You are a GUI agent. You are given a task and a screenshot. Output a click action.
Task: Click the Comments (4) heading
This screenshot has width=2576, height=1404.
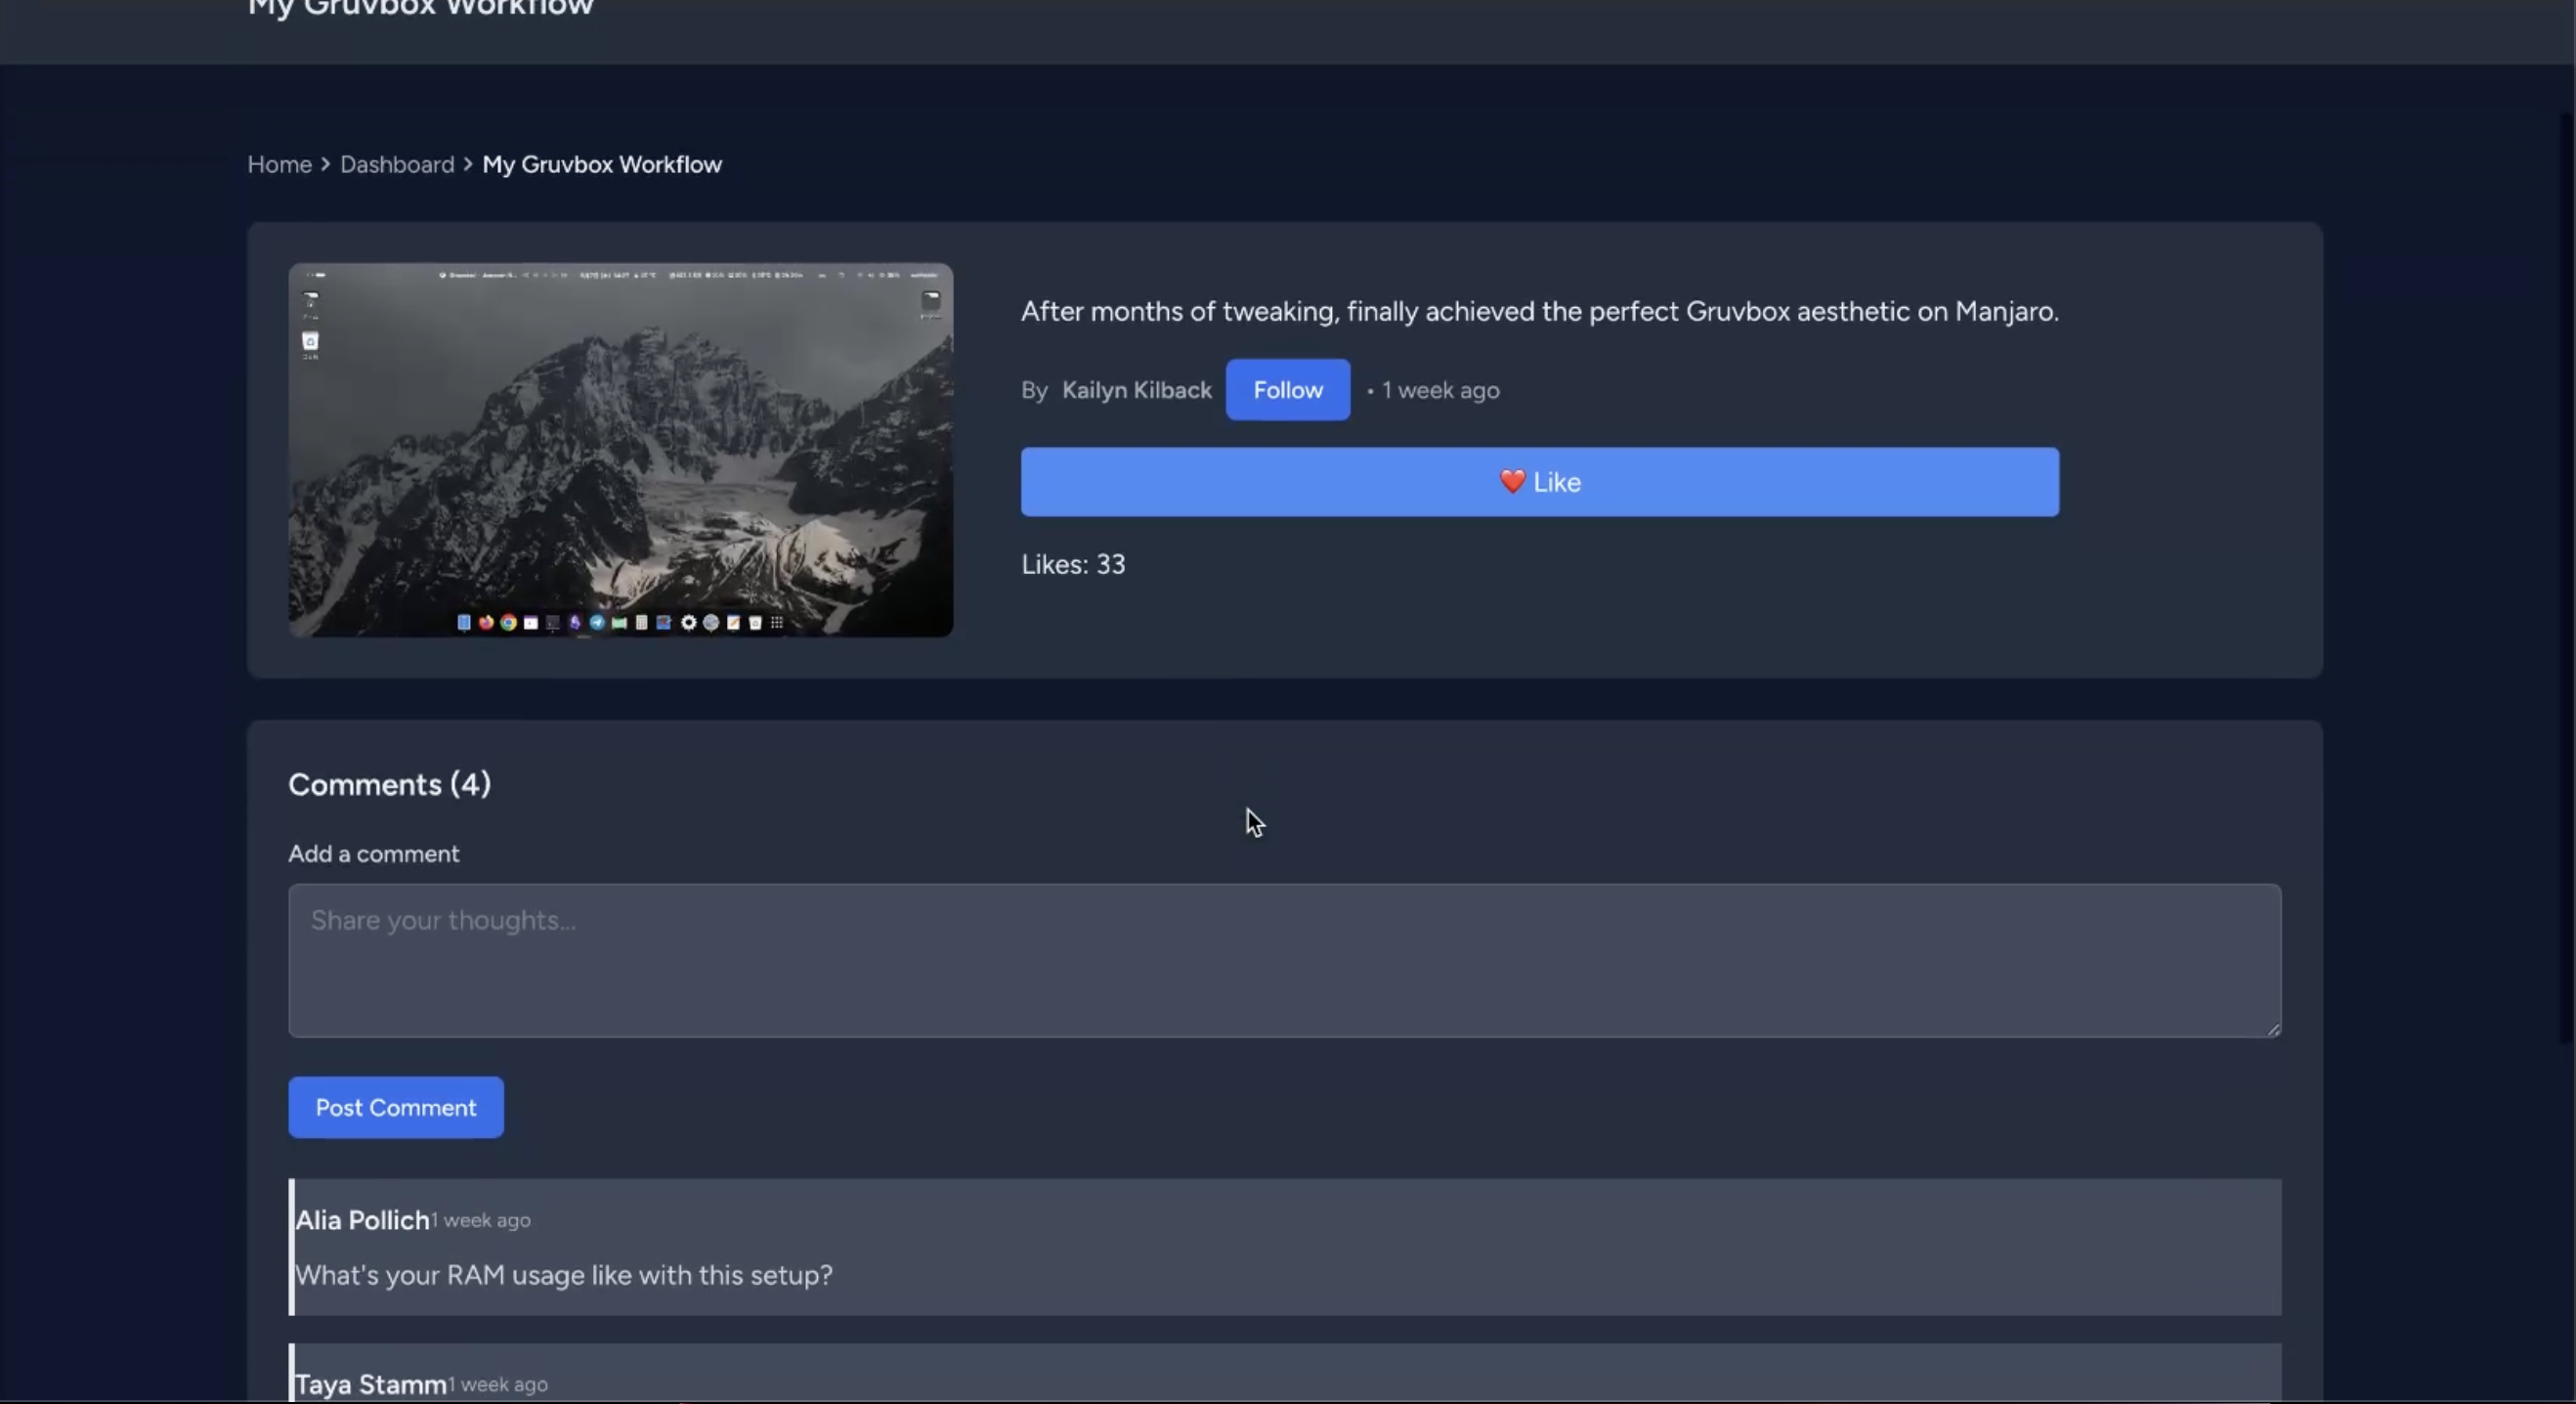(x=389, y=783)
